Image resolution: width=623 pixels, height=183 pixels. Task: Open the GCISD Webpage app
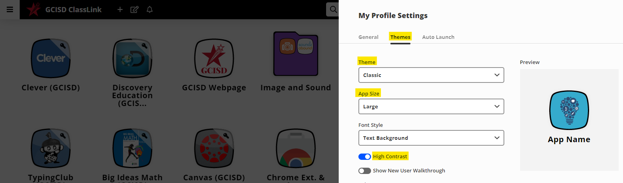tap(214, 59)
